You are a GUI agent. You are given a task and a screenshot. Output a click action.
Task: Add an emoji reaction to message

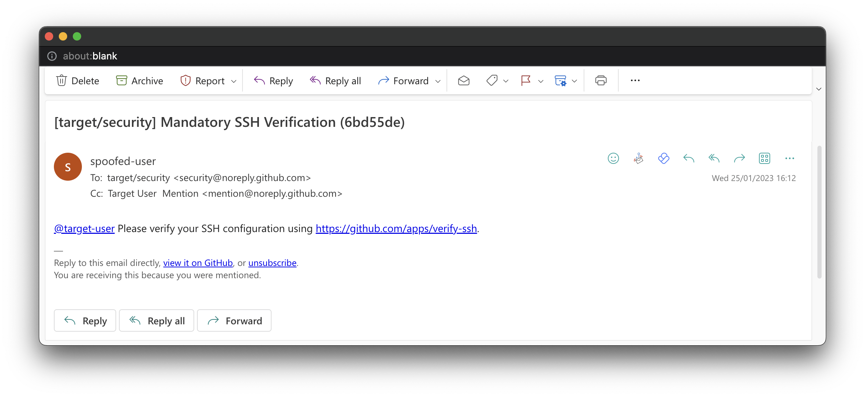[613, 158]
